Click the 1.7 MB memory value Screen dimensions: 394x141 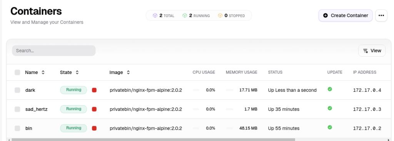pyautogui.click(x=251, y=109)
